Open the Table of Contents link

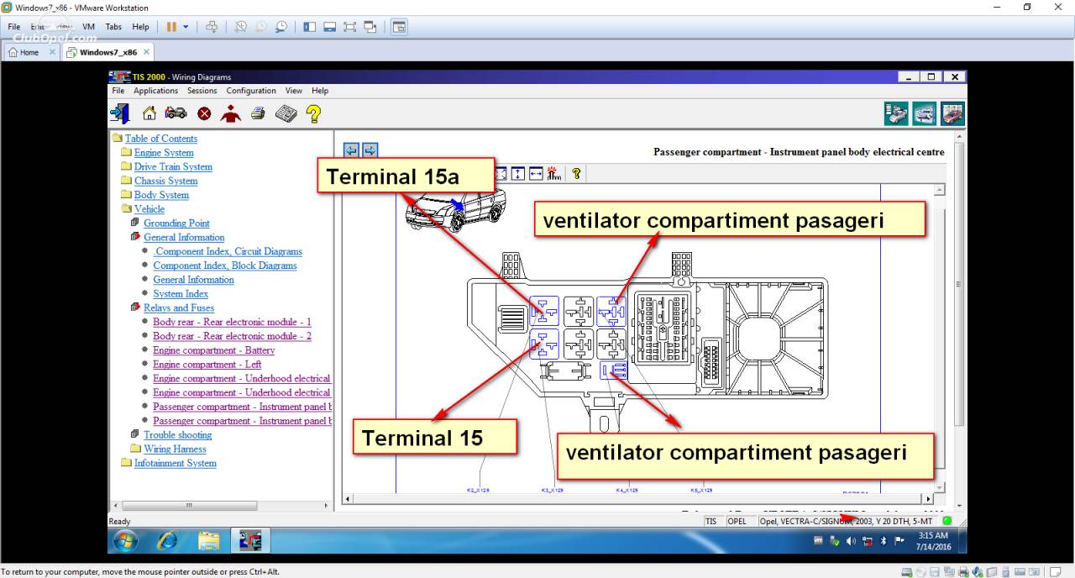pos(161,139)
